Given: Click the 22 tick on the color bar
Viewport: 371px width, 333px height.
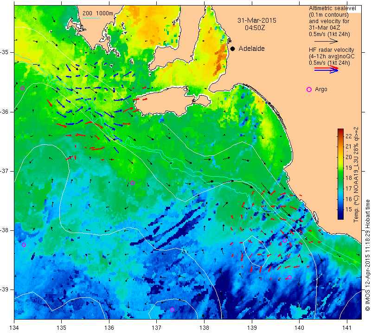Looking at the screenshot, I should coord(349,136).
